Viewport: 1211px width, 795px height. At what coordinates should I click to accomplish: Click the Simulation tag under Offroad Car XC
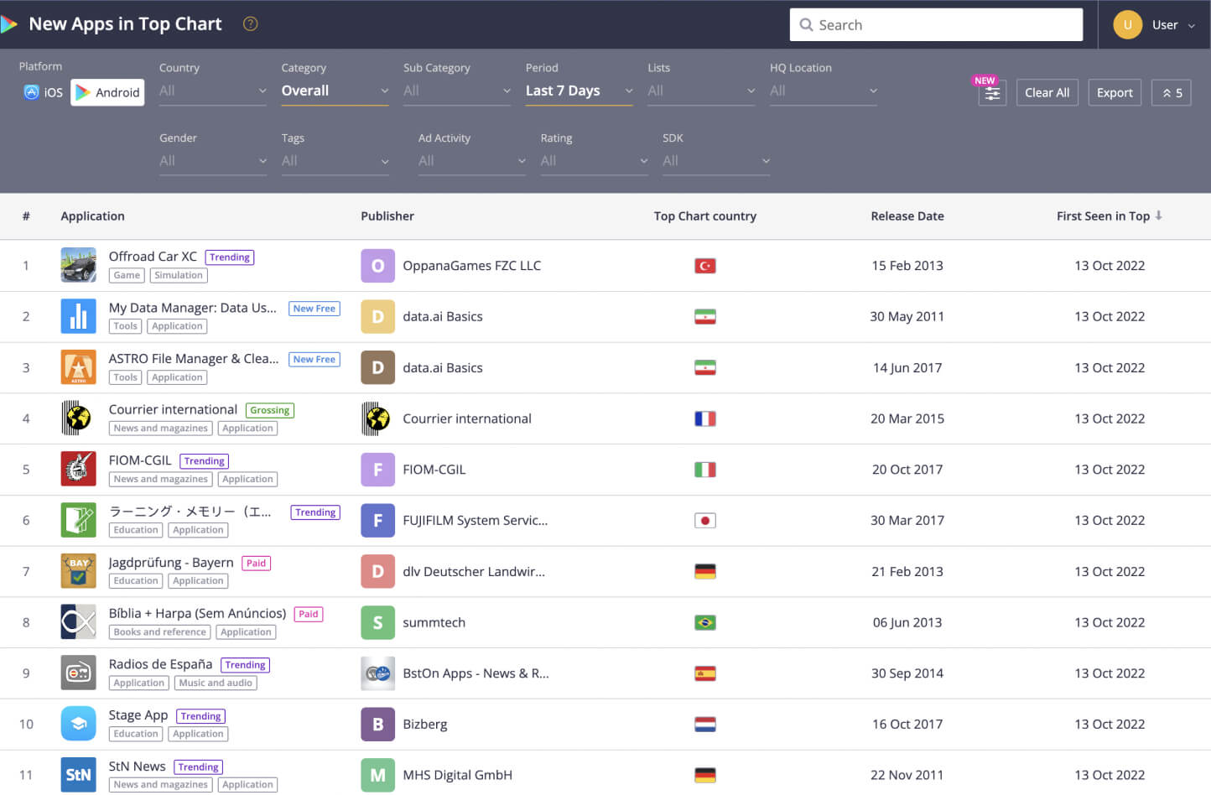(x=179, y=275)
